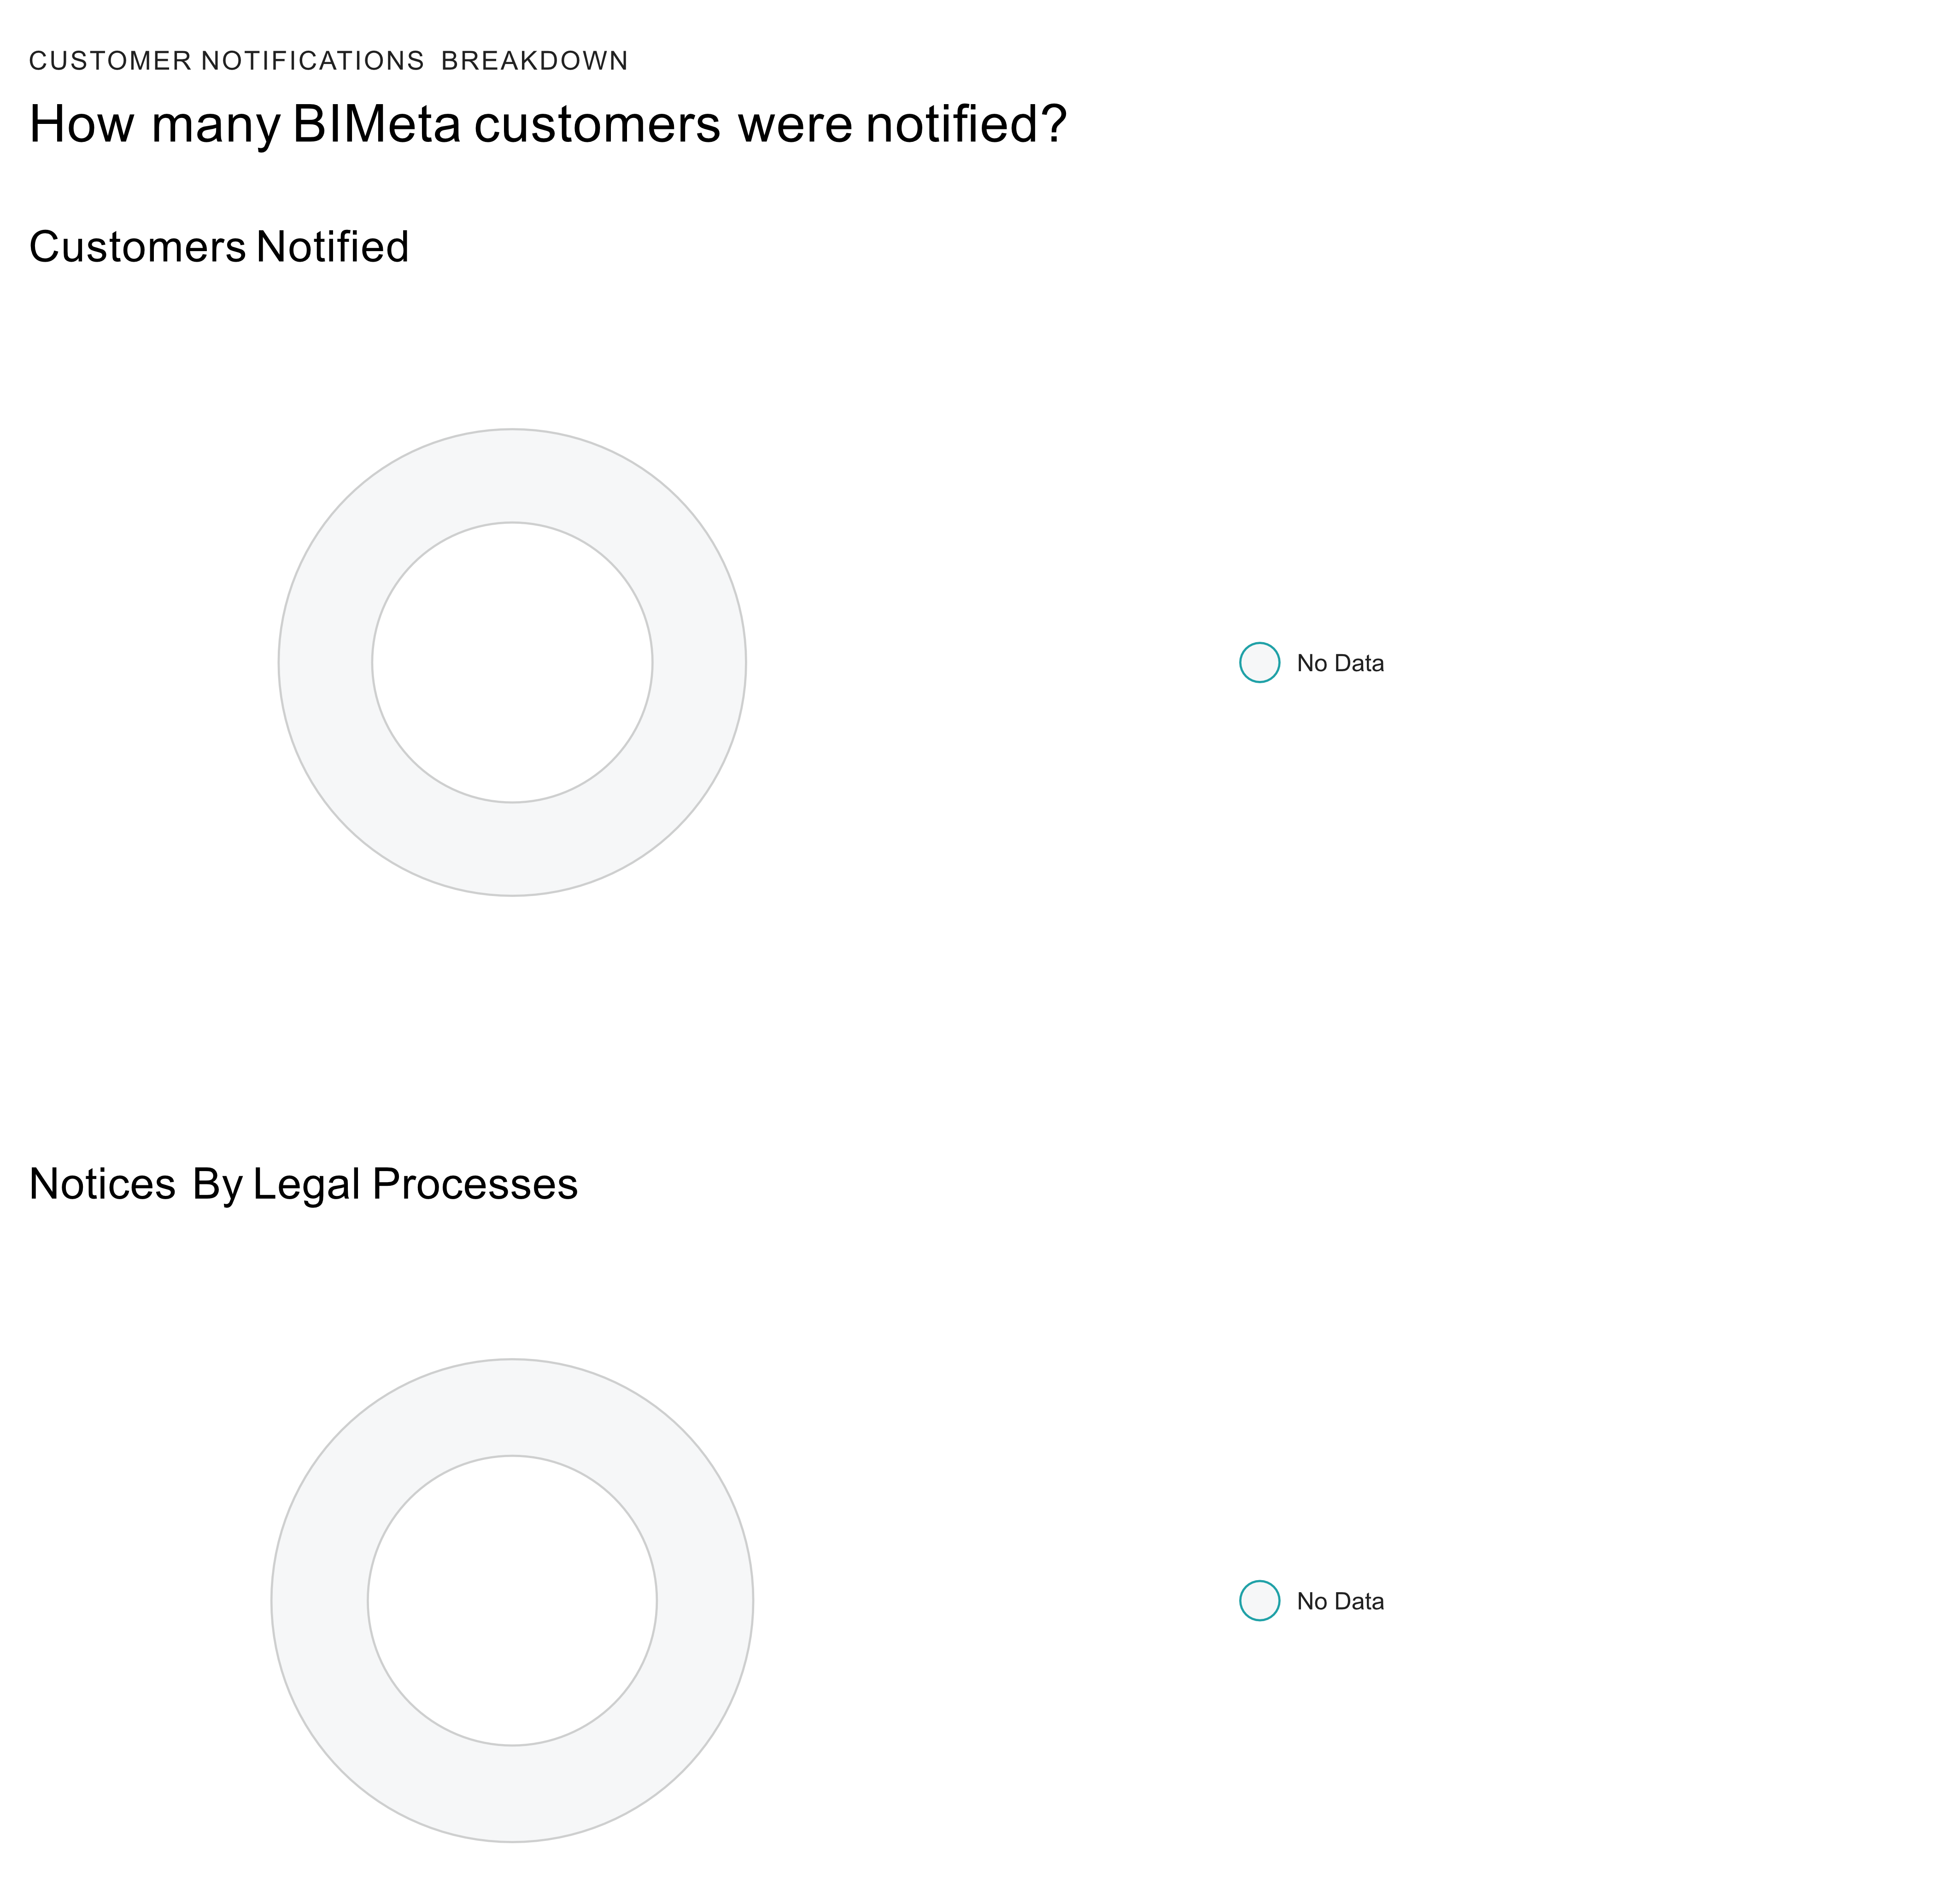The image size is (1957, 1904).
Task: Click Notified in the Customers Notified heading
Action: (x=332, y=247)
